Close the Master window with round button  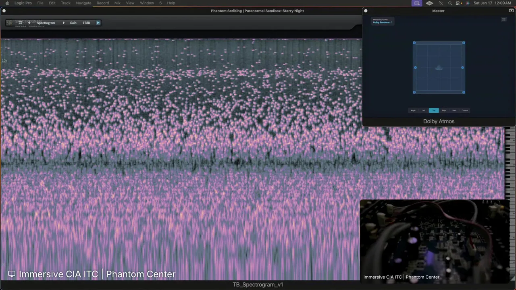point(366,11)
